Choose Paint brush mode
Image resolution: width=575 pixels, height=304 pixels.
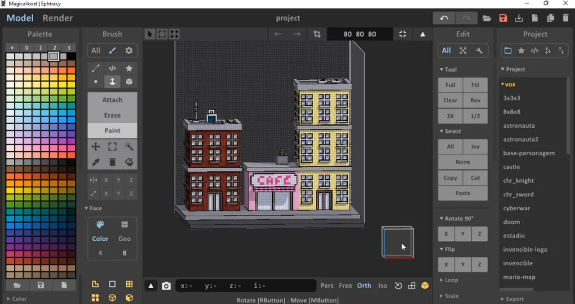coord(112,130)
